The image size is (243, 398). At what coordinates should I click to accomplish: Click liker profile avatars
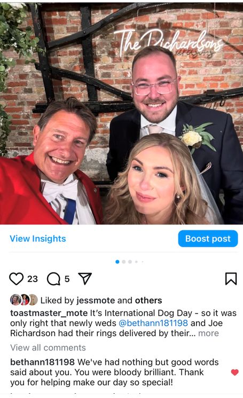click(24, 300)
